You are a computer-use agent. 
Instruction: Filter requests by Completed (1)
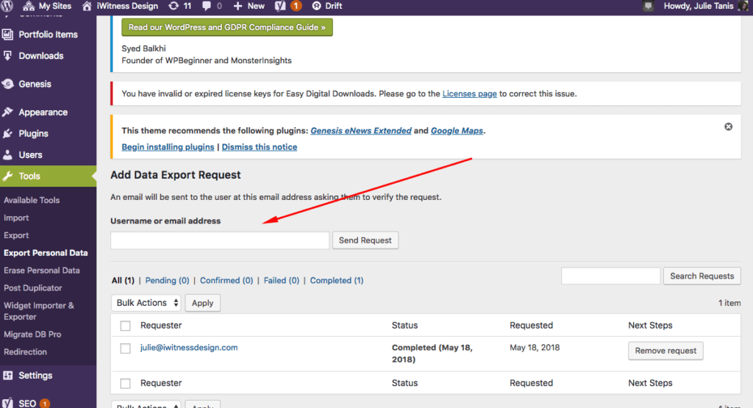click(x=337, y=280)
